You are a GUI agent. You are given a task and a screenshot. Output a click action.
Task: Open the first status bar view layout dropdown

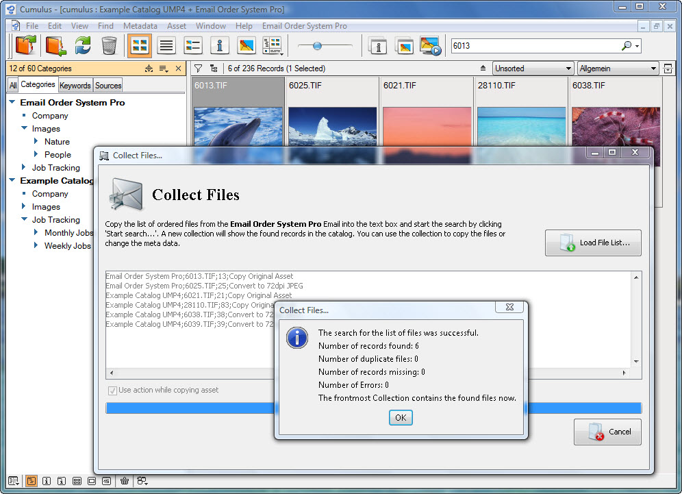14,481
